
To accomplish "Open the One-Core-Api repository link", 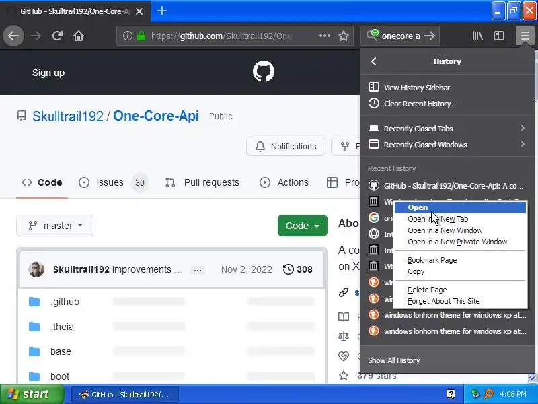I will point(156,116).
